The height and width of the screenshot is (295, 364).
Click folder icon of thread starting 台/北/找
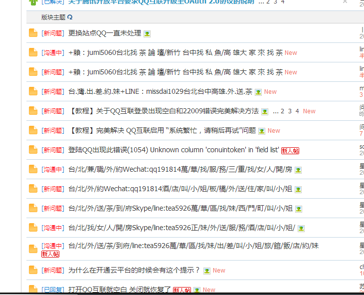(x=33, y=228)
